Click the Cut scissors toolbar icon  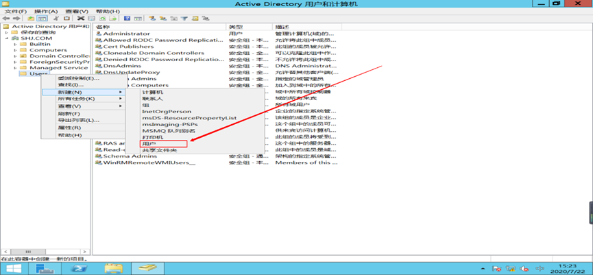point(57,18)
